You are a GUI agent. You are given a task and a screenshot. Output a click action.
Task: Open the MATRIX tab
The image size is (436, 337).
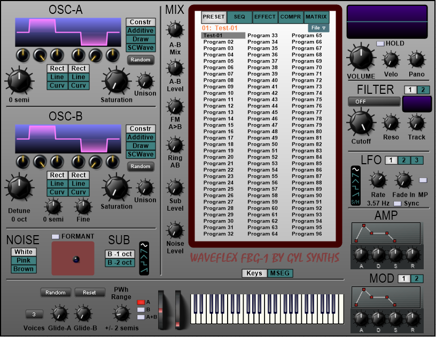click(316, 17)
